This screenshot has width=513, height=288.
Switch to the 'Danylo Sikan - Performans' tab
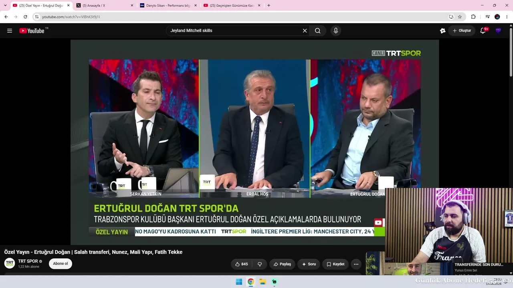(x=168, y=6)
